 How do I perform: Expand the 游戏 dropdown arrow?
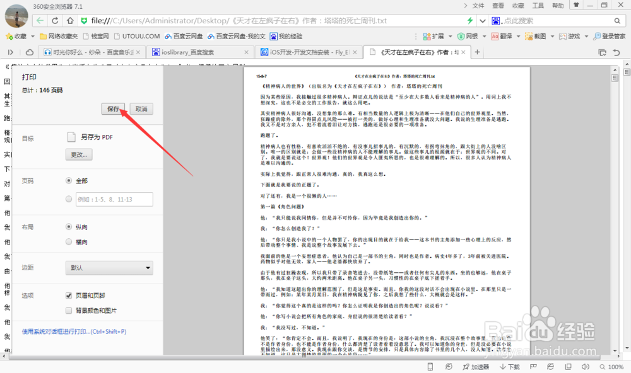pyautogui.click(x=586, y=36)
